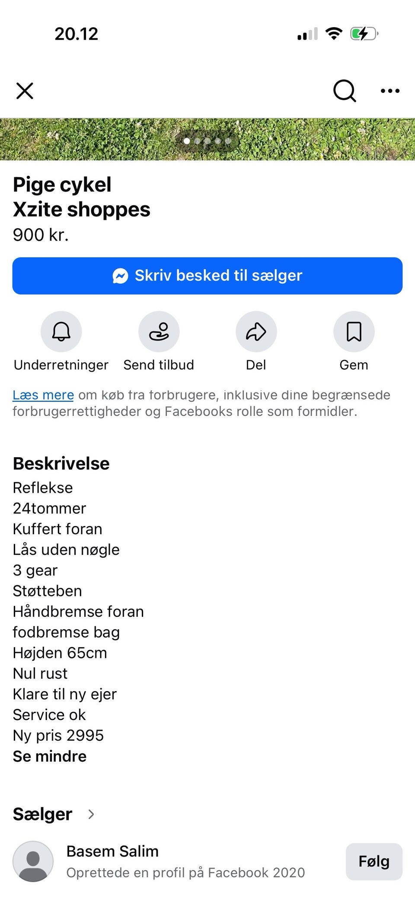This screenshot has width=415, height=902.
Task: Close the listing with the X icon
Action: point(25,91)
